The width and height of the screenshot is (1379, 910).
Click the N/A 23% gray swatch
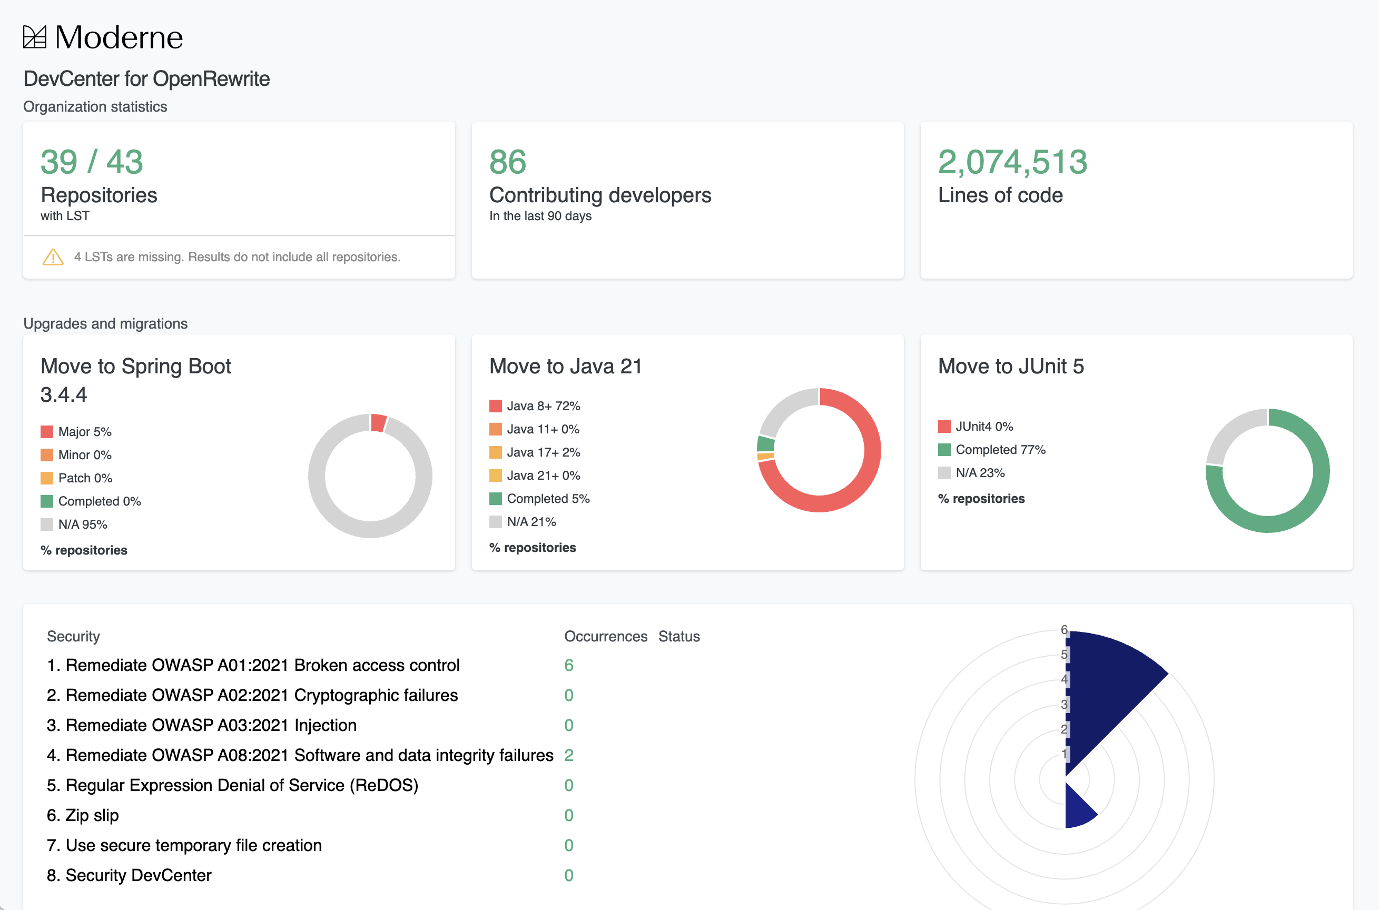944,473
